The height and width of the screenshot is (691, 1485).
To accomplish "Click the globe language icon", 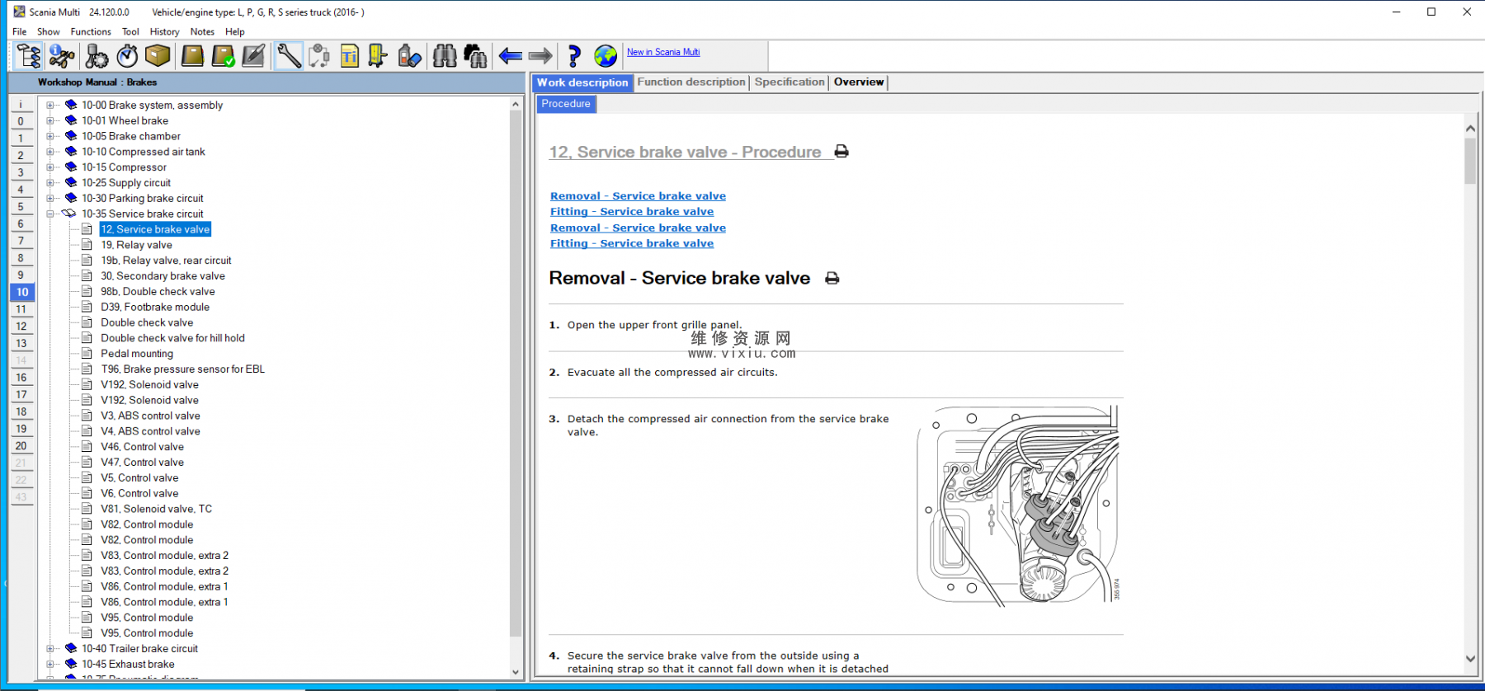I will (x=606, y=56).
